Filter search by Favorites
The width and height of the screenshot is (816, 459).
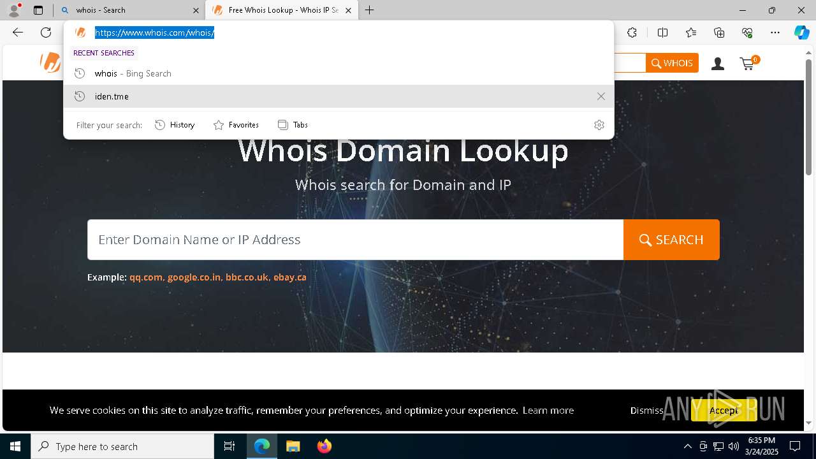click(236, 125)
